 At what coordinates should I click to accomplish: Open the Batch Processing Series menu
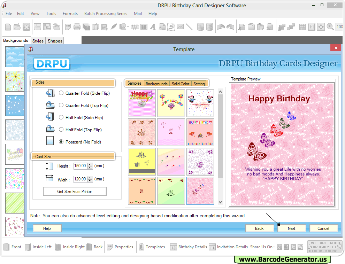click(106, 13)
